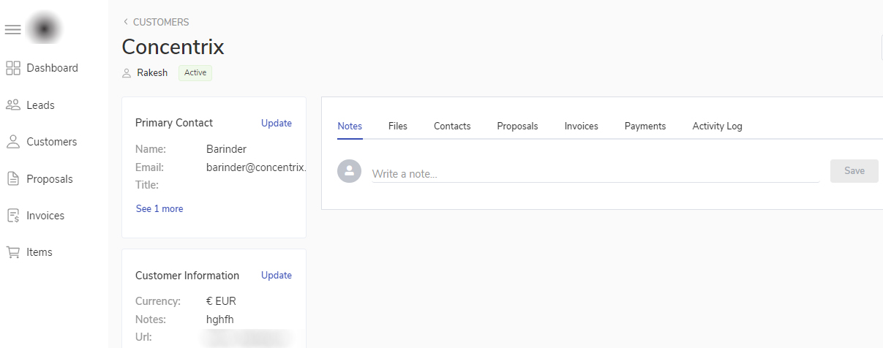Screen dimensions: 883x348
Task: Open Dashboard via its grid icon
Action: 13,68
